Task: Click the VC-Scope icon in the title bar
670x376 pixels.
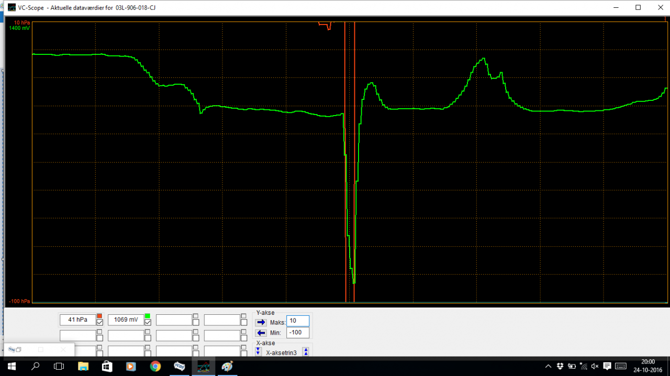Action: [11, 7]
